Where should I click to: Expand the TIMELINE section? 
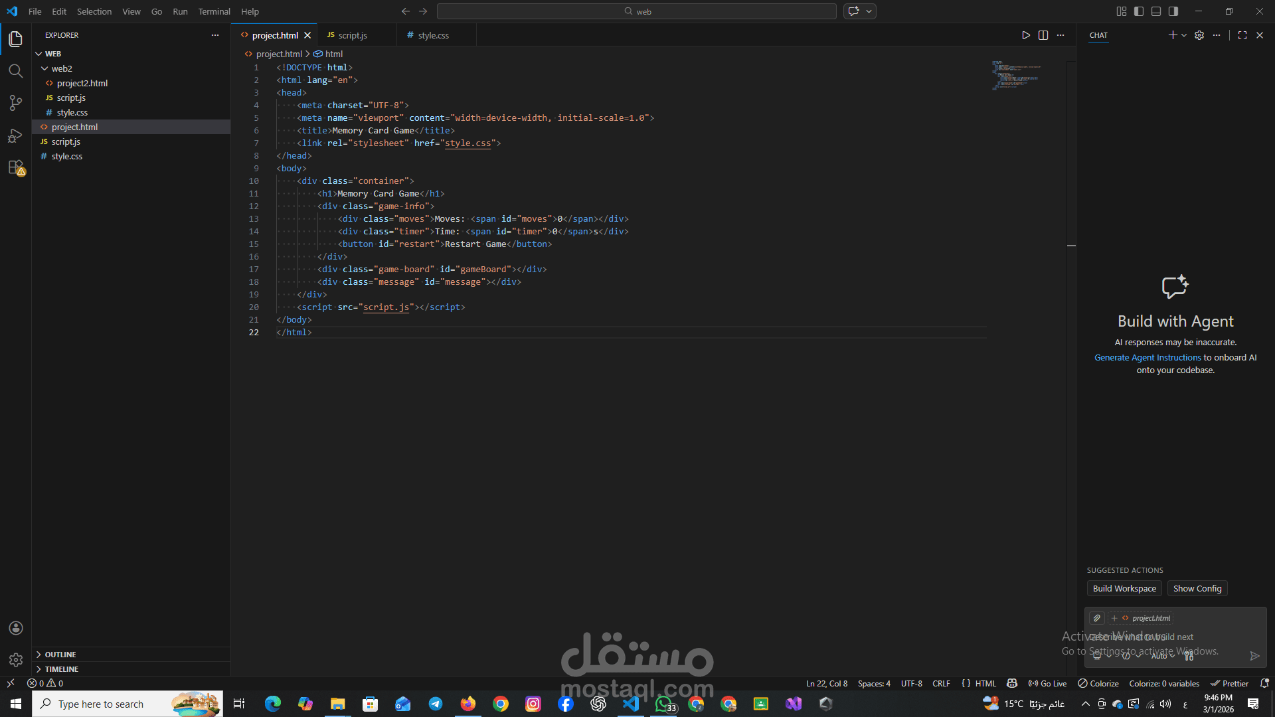pyautogui.click(x=62, y=669)
